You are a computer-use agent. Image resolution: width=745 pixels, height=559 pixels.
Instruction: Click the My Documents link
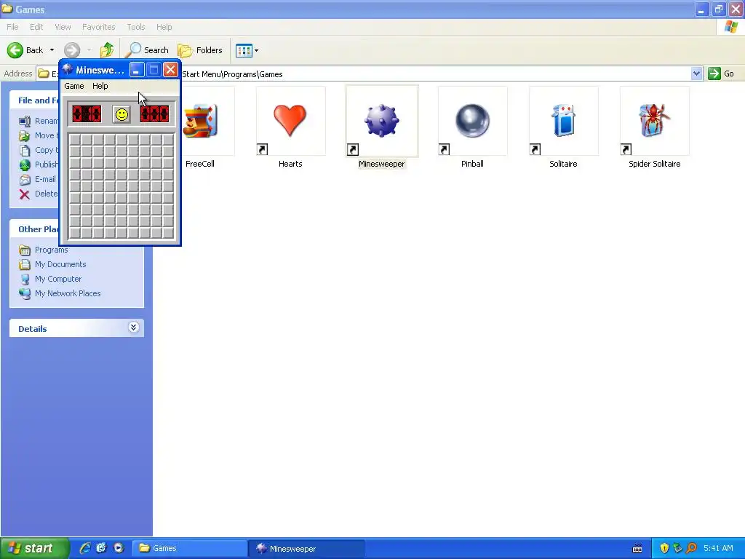click(x=60, y=264)
